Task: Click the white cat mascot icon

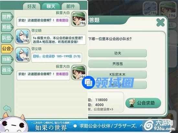Action: (x=14, y=123)
